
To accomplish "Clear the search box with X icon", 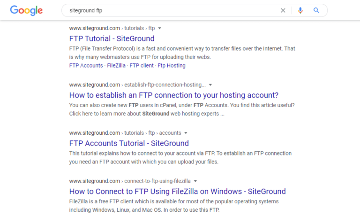I will [x=283, y=10].
